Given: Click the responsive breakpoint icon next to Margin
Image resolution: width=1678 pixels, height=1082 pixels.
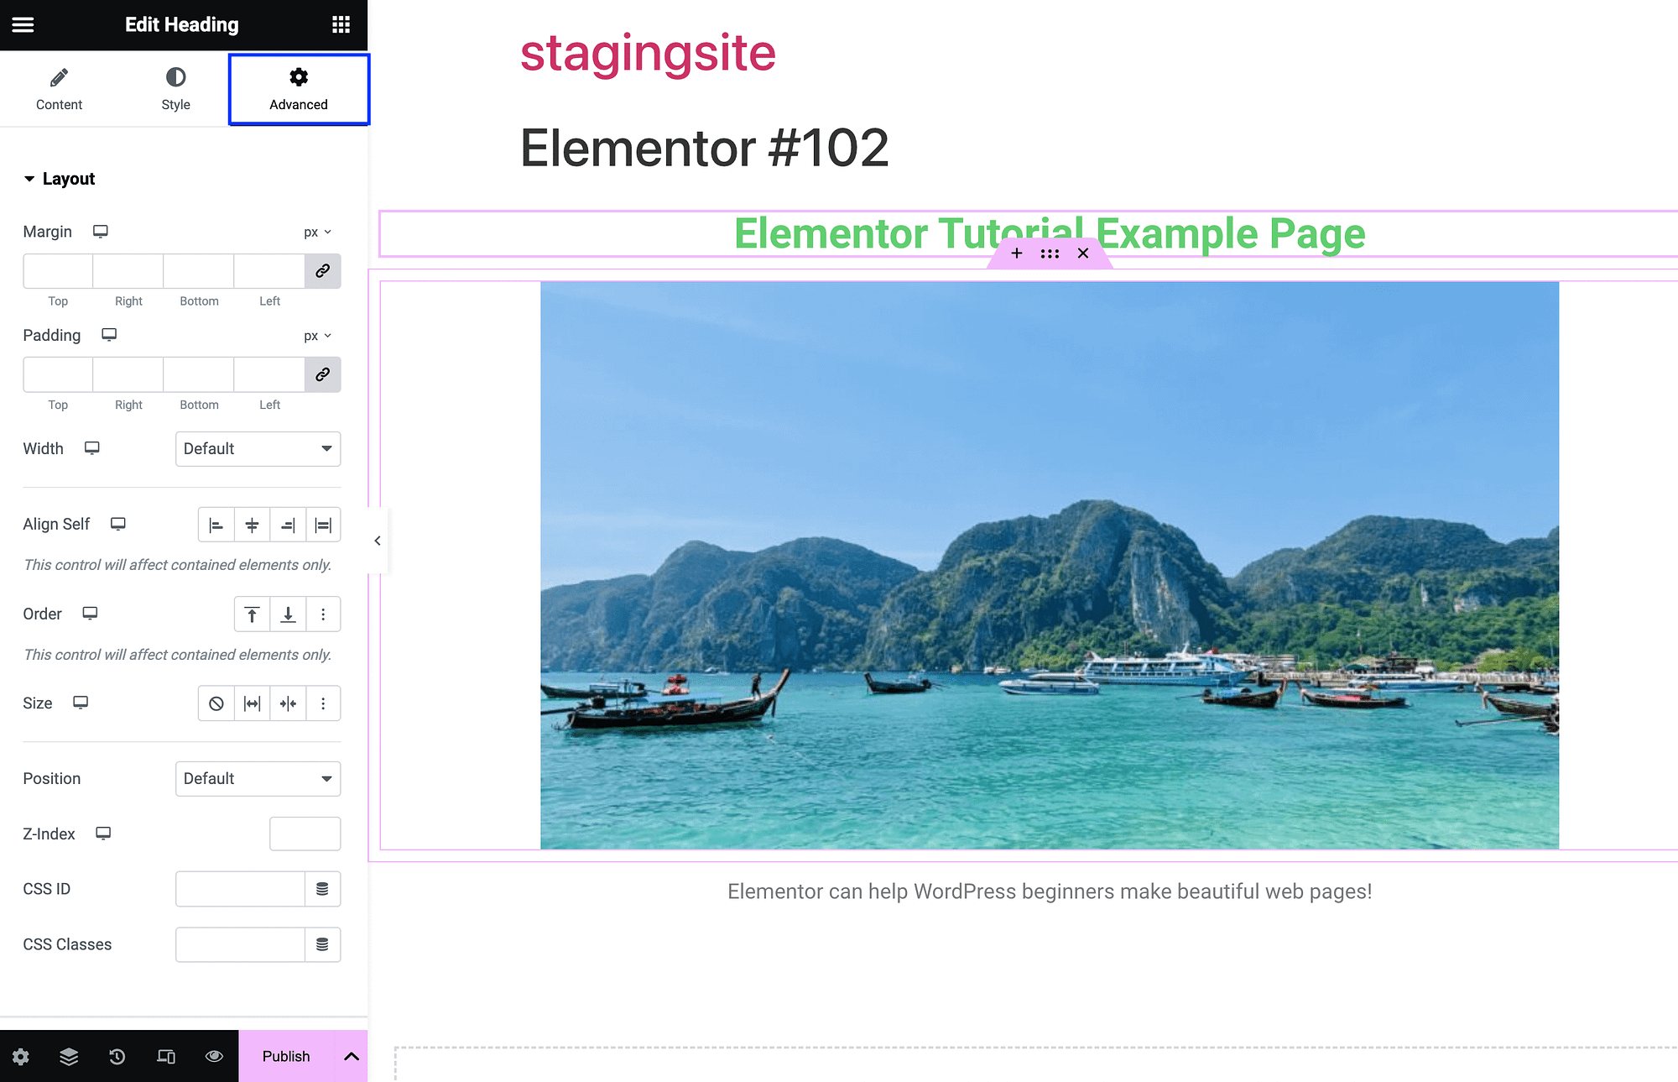Looking at the screenshot, I should [x=102, y=230].
